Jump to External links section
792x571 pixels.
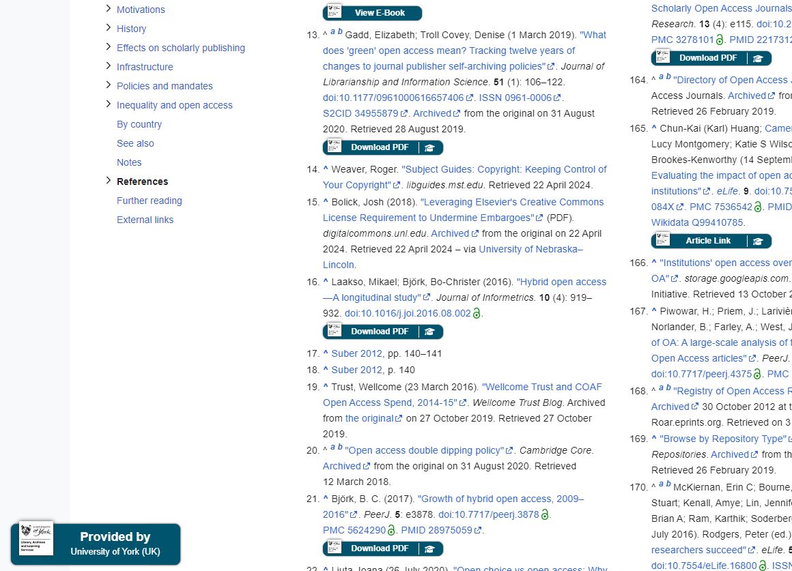click(145, 220)
